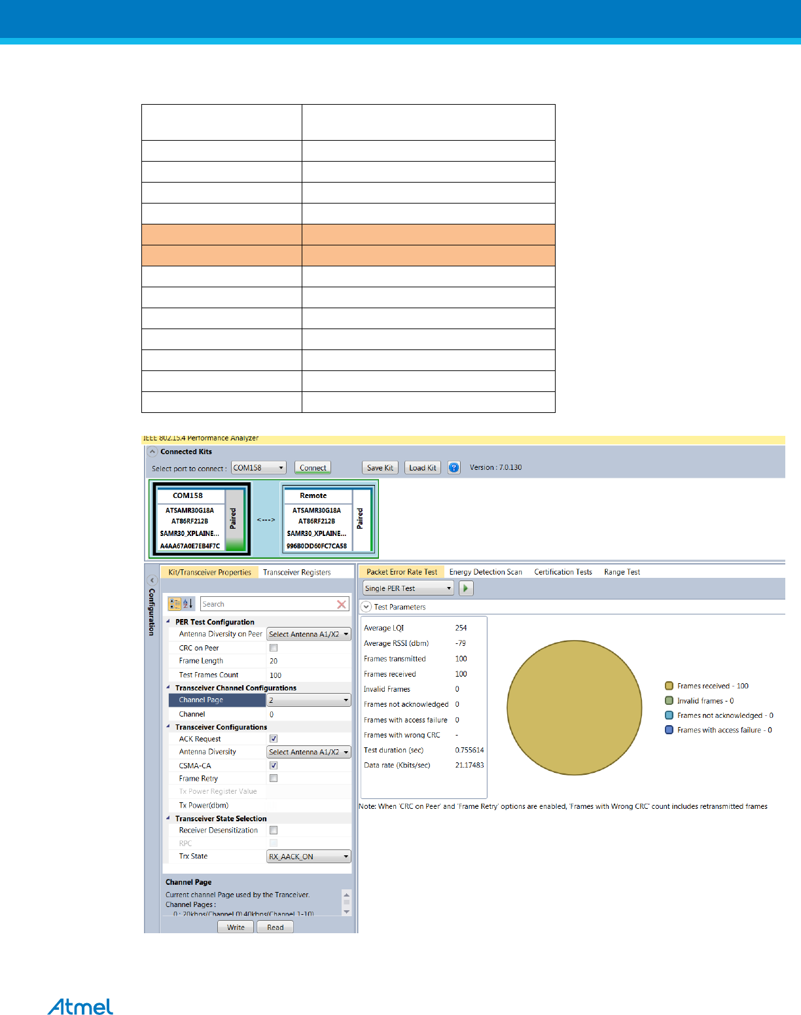This screenshot has width=801, height=1015.
Task: Toggle the CRC on Peer checkbox
Action: point(274,648)
